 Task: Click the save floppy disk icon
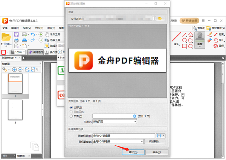pyautogui.click(x=16, y=35)
